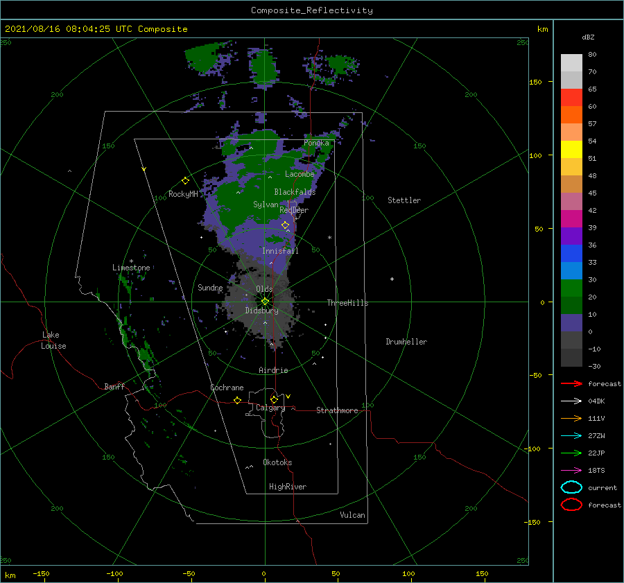Viewport: 624px width, 583px height.
Task: Click the RockyMH label on map
Action: click(183, 194)
